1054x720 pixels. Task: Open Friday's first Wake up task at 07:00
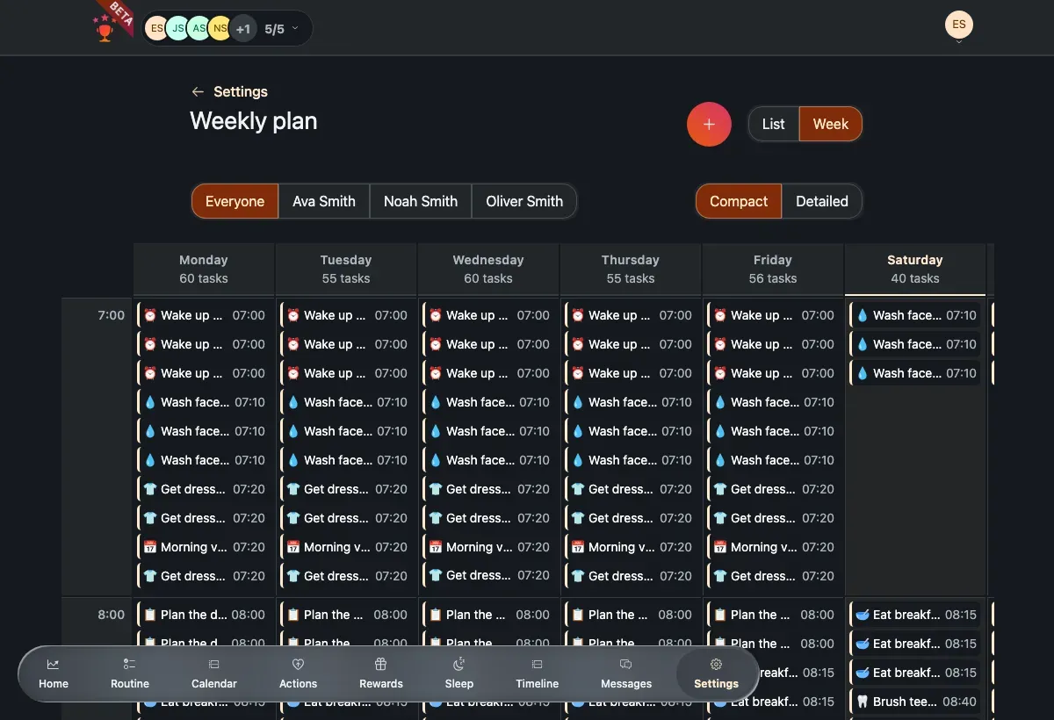pyautogui.click(x=773, y=315)
